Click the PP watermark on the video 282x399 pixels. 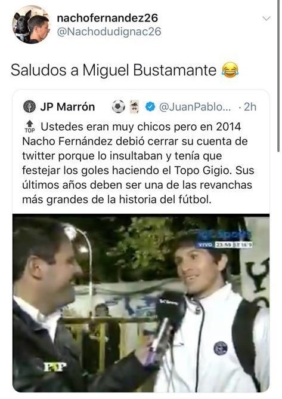[x=55, y=367]
